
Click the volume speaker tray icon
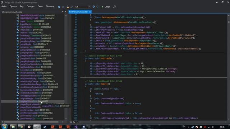[213, 127]
